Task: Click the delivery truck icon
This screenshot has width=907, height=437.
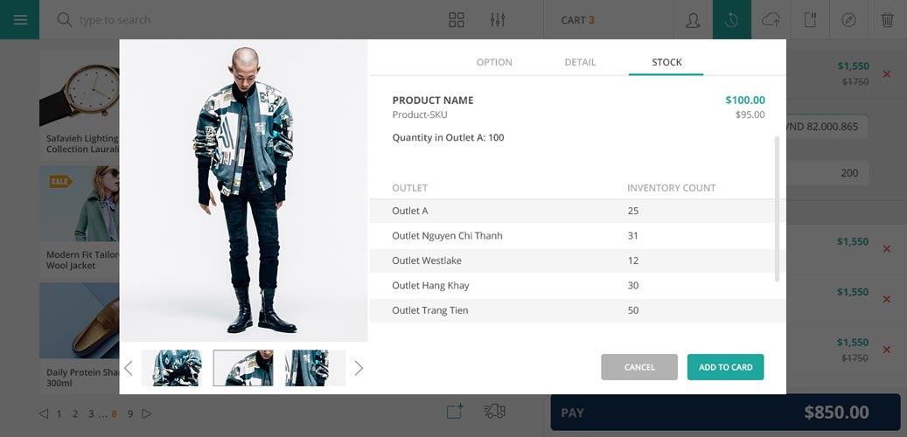Action: tap(494, 411)
